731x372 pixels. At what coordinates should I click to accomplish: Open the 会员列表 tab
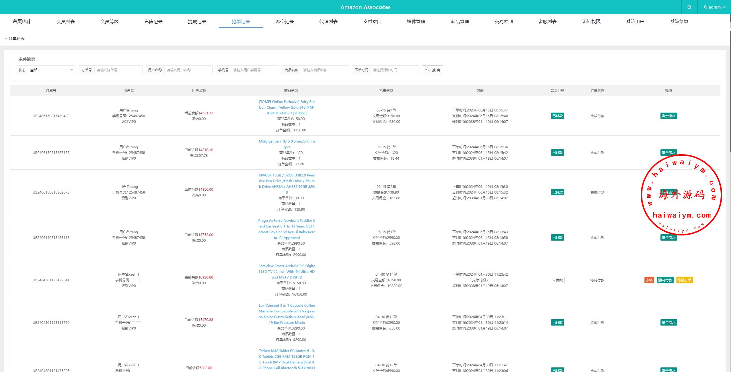[x=66, y=22]
